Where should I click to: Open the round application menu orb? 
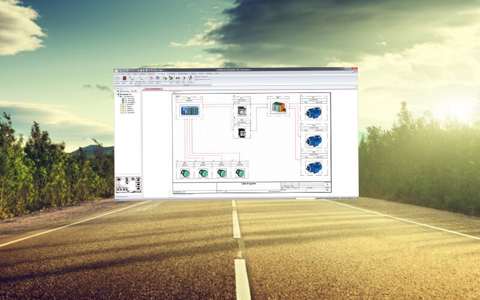point(116,71)
